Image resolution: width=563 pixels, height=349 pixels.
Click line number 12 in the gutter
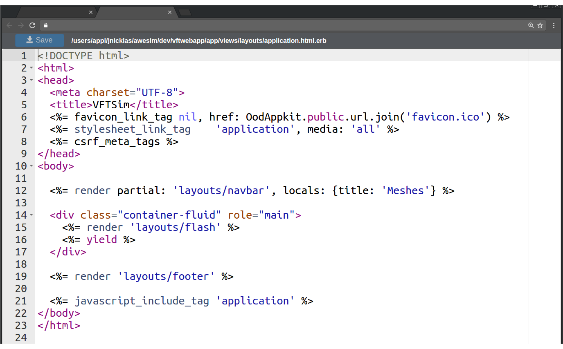[21, 190]
